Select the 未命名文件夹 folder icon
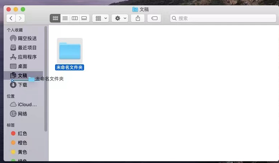Screen dimensions: 279x163 70,51
